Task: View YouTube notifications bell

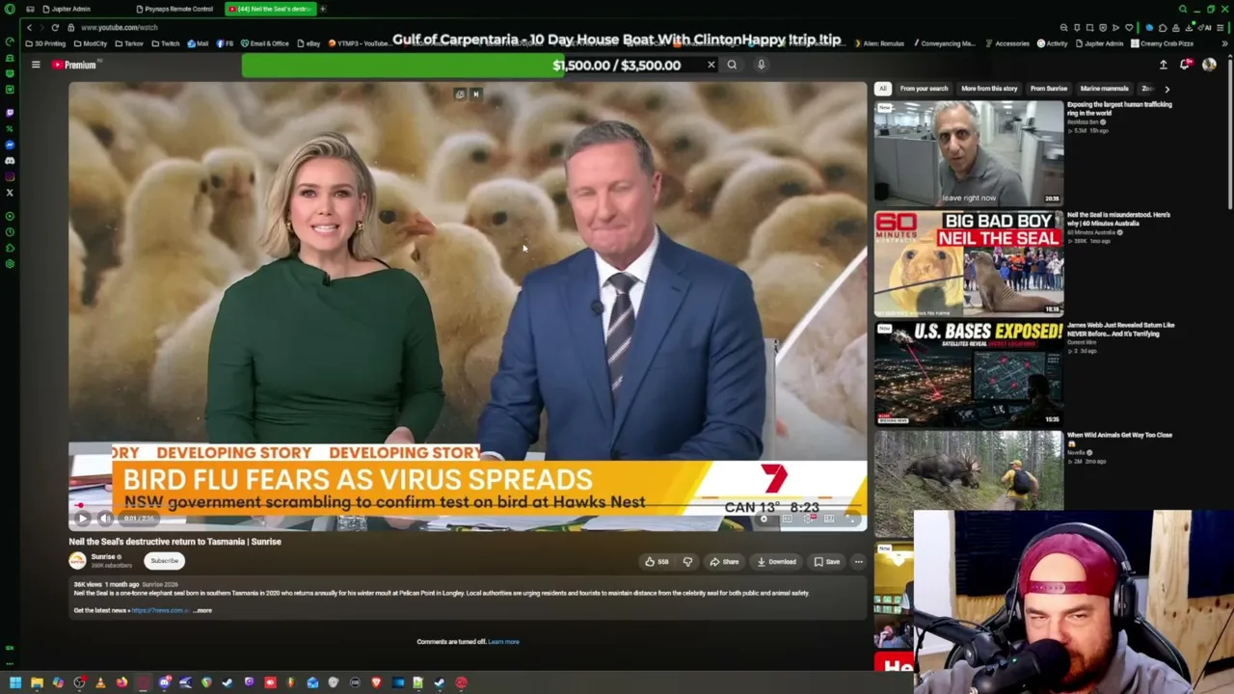Action: coord(1185,65)
